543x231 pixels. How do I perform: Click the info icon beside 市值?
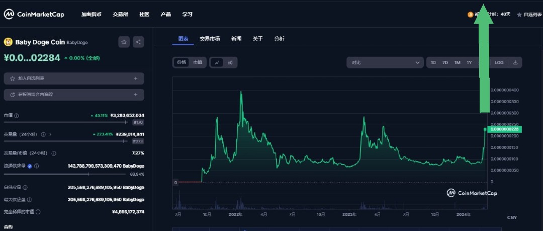coord(17,116)
